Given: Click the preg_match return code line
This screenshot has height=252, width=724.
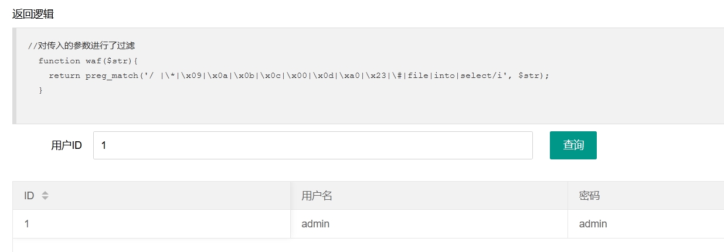Looking at the screenshot, I should [299, 76].
